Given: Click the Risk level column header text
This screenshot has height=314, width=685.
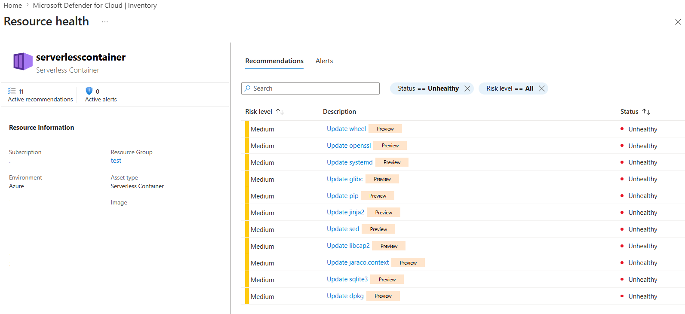Looking at the screenshot, I should pos(258,112).
